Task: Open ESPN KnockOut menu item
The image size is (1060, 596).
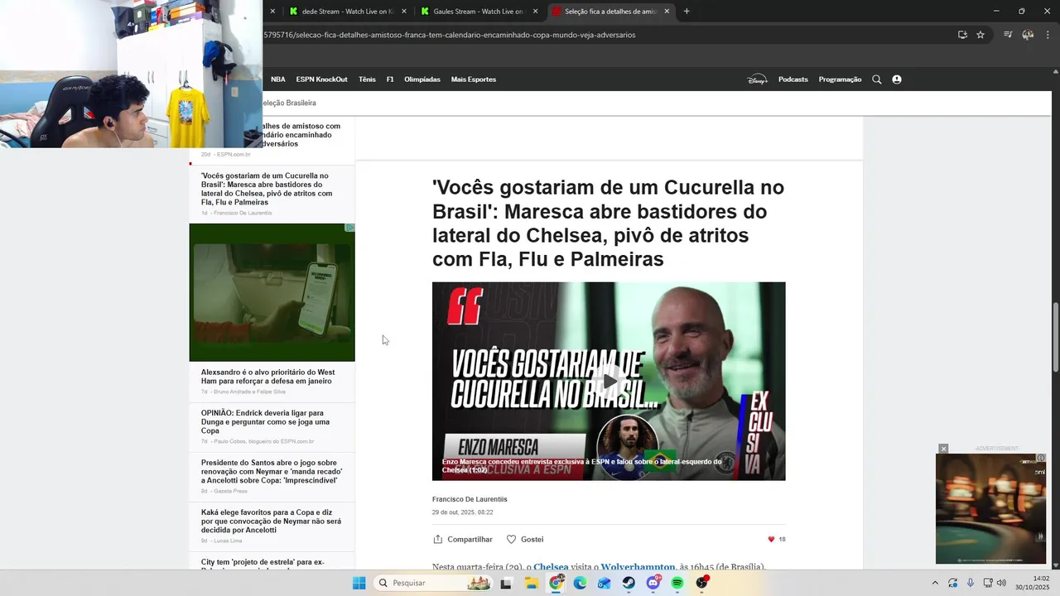Action: [x=321, y=79]
